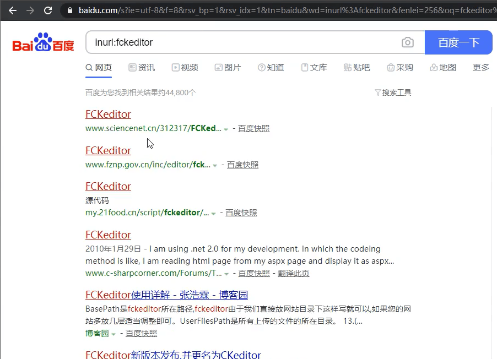Image resolution: width=497 pixels, height=359 pixels.
Task: Go to the 贴吧 tab
Action: tap(357, 68)
